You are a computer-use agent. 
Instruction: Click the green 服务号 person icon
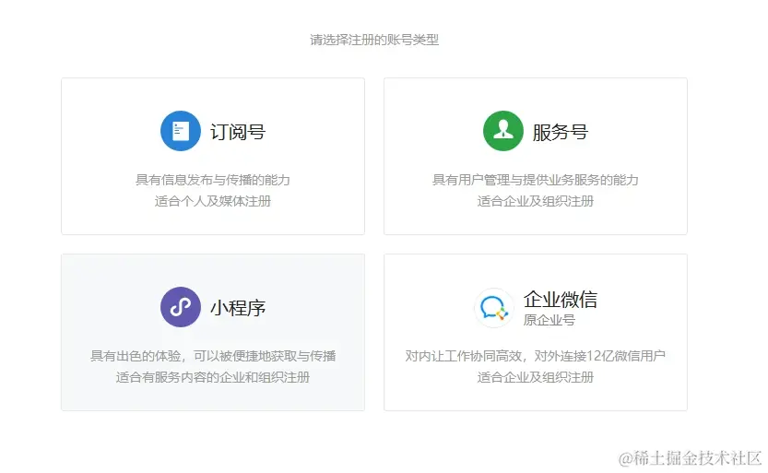coord(503,131)
